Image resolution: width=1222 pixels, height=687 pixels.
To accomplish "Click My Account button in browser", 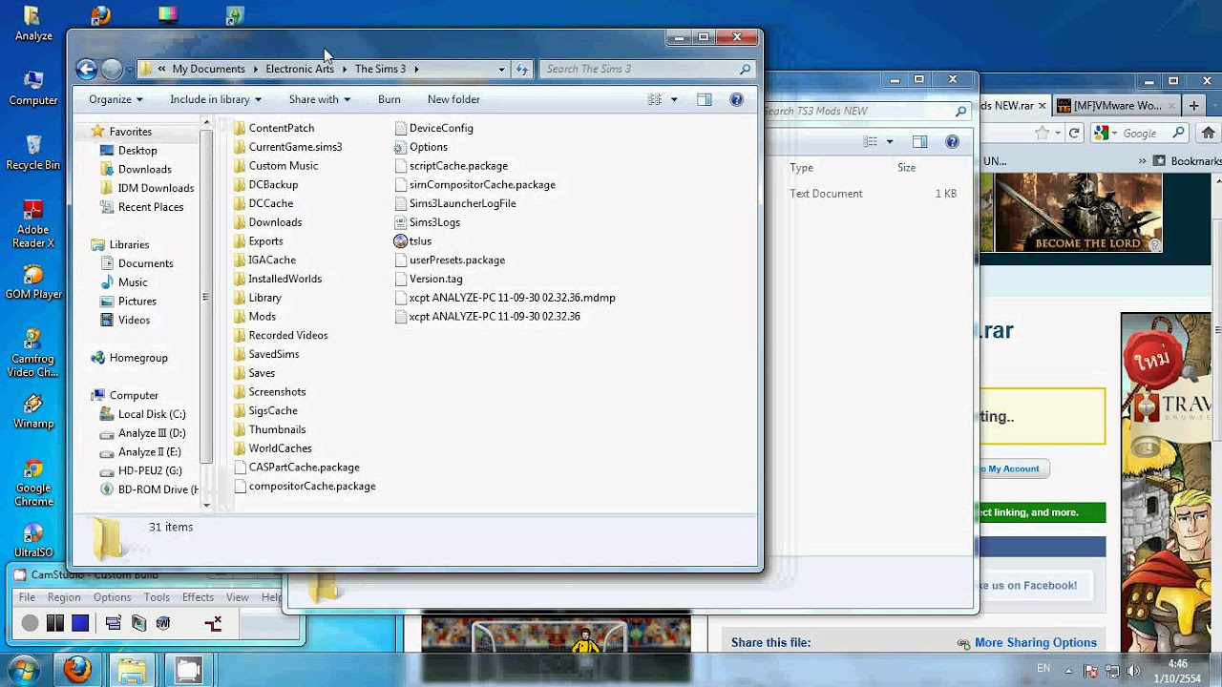I will coord(1012,468).
